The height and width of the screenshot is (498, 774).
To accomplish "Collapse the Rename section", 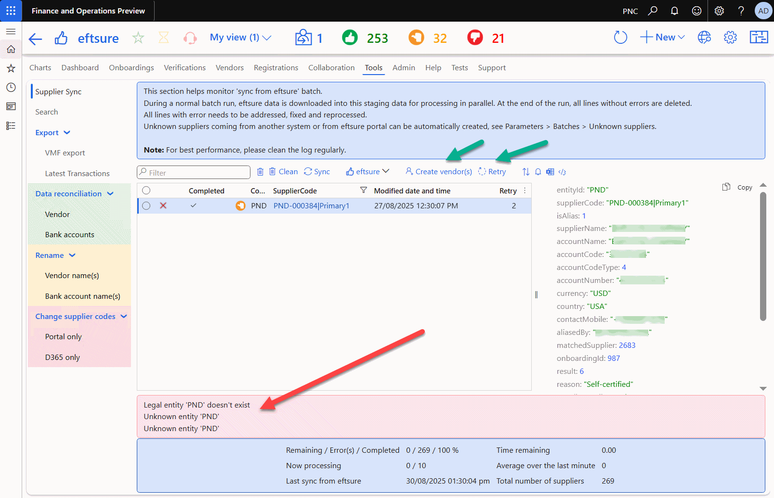I will 55,255.
